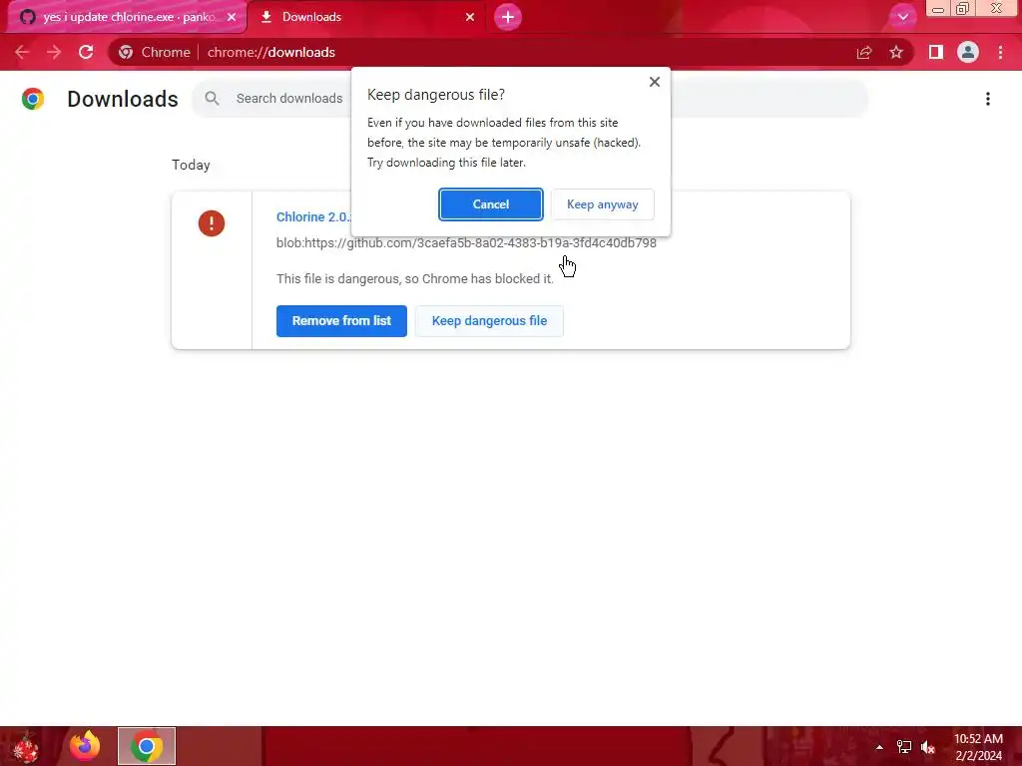Choose Keep anyway in the dialog

click(602, 204)
